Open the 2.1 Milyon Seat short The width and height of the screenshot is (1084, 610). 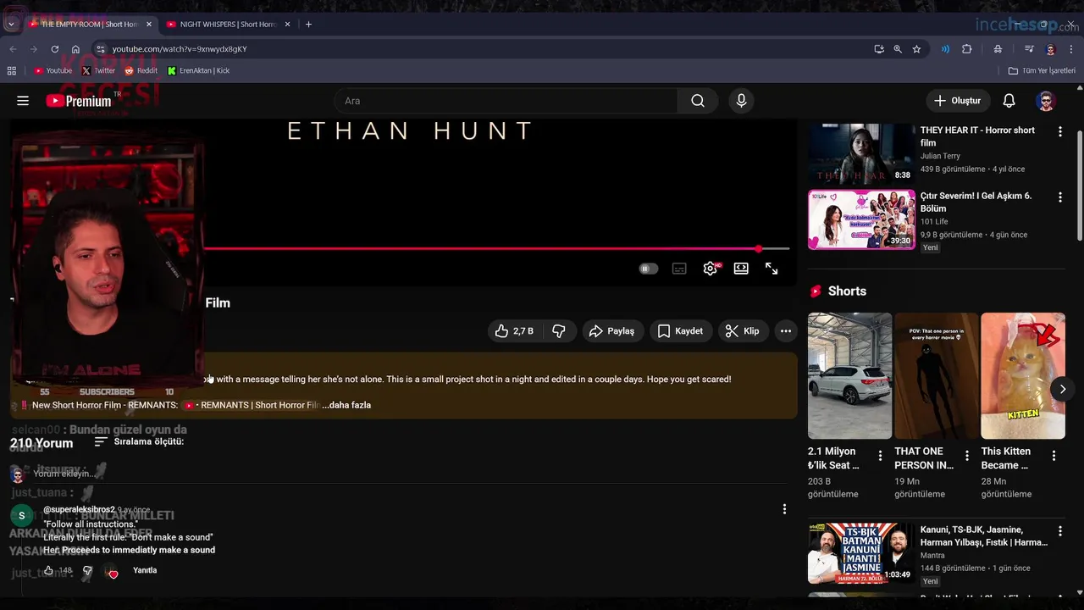coord(849,376)
